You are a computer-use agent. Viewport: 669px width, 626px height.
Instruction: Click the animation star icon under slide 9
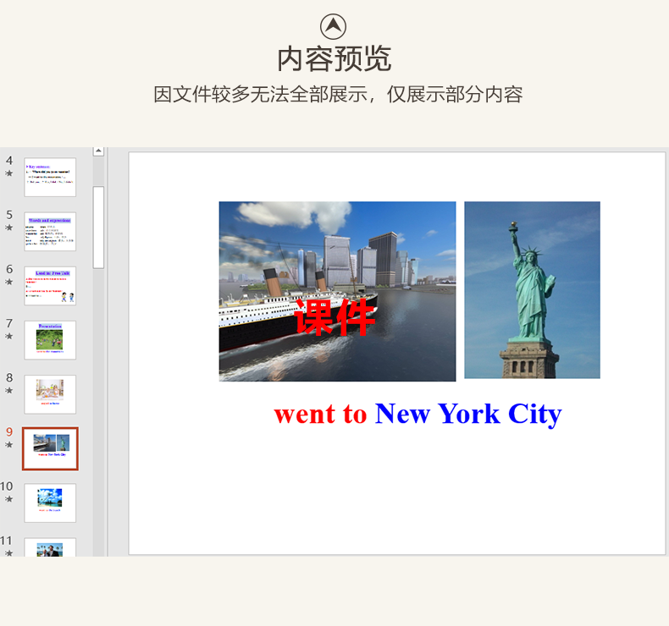pos(9,445)
